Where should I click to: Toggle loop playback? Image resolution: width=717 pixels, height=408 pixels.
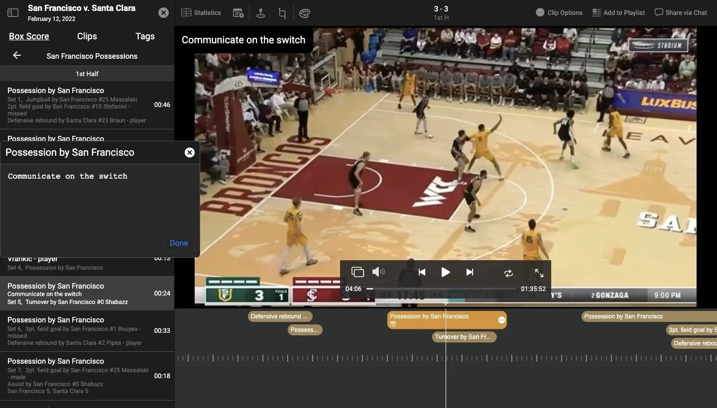(508, 273)
